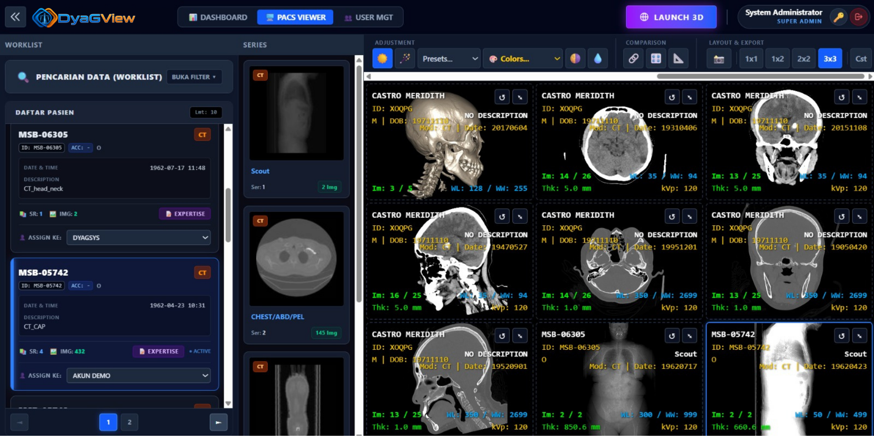Reset the viewport dated 20170604
Image resolution: width=874 pixels, height=439 pixels.
point(502,97)
